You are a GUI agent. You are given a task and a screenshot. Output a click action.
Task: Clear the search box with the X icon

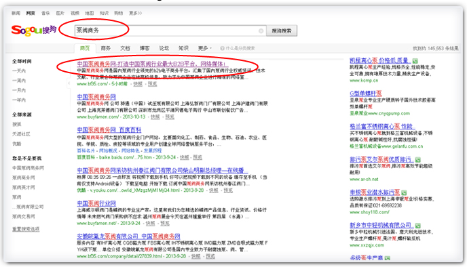(x=261, y=30)
